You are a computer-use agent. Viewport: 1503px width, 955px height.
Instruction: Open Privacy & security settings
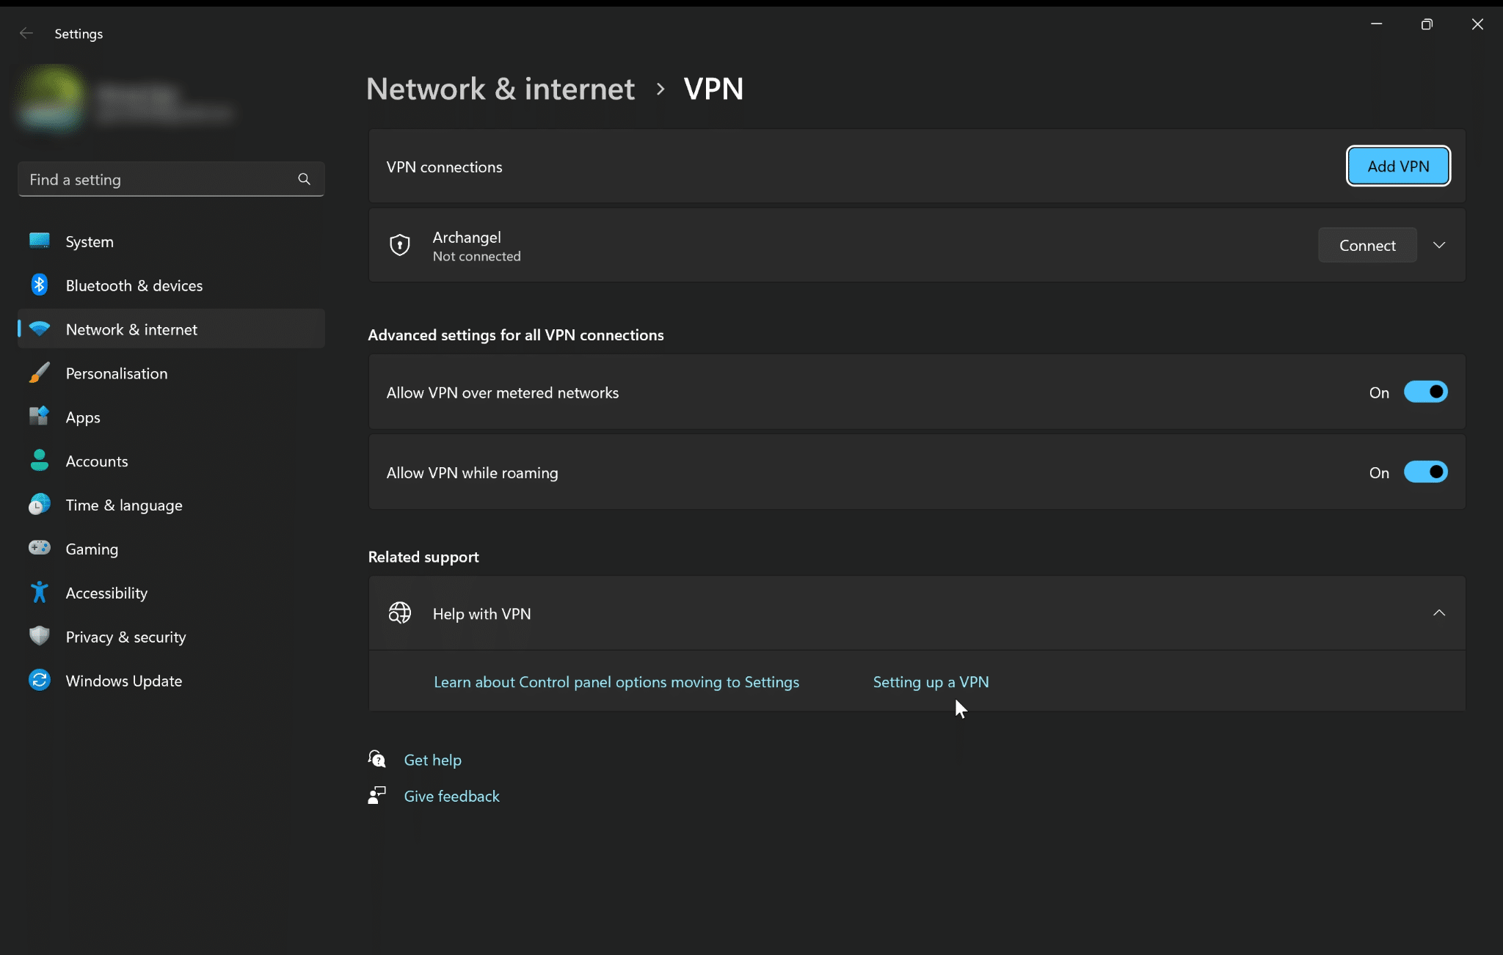(x=171, y=637)
